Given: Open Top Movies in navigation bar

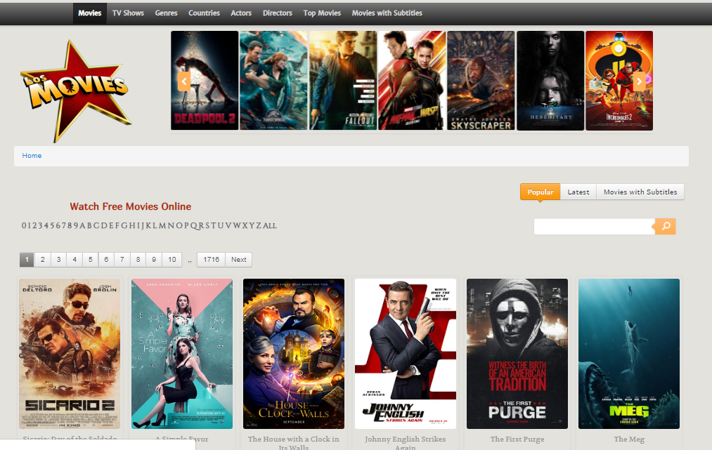Looking at the screenshot, I should [x=322, y=13].
